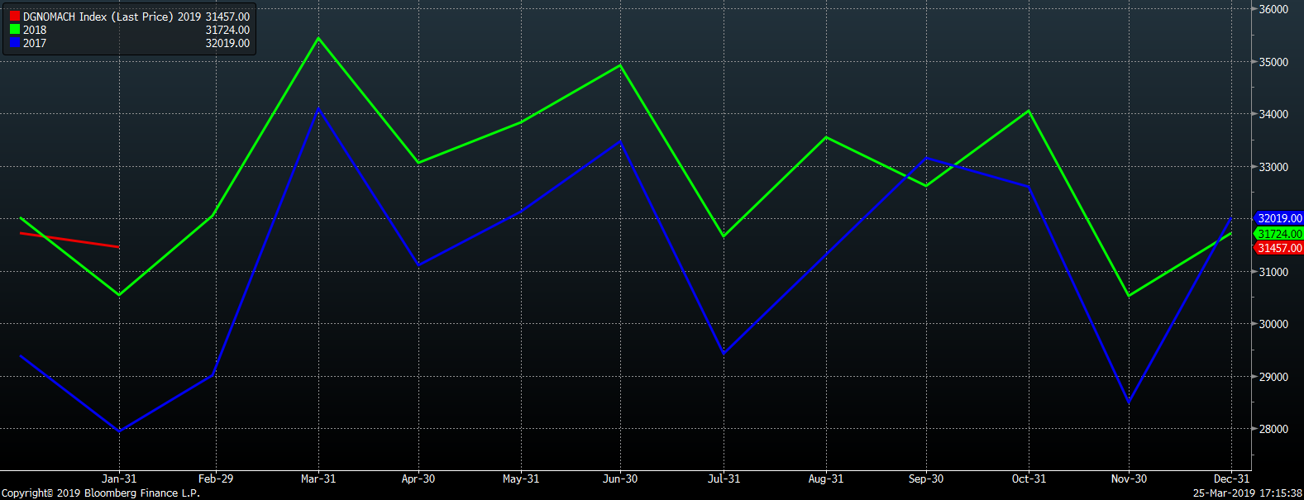Click the 2018 label in the legend
This screenshot has height=500, width=1304.
click(35, 30)
